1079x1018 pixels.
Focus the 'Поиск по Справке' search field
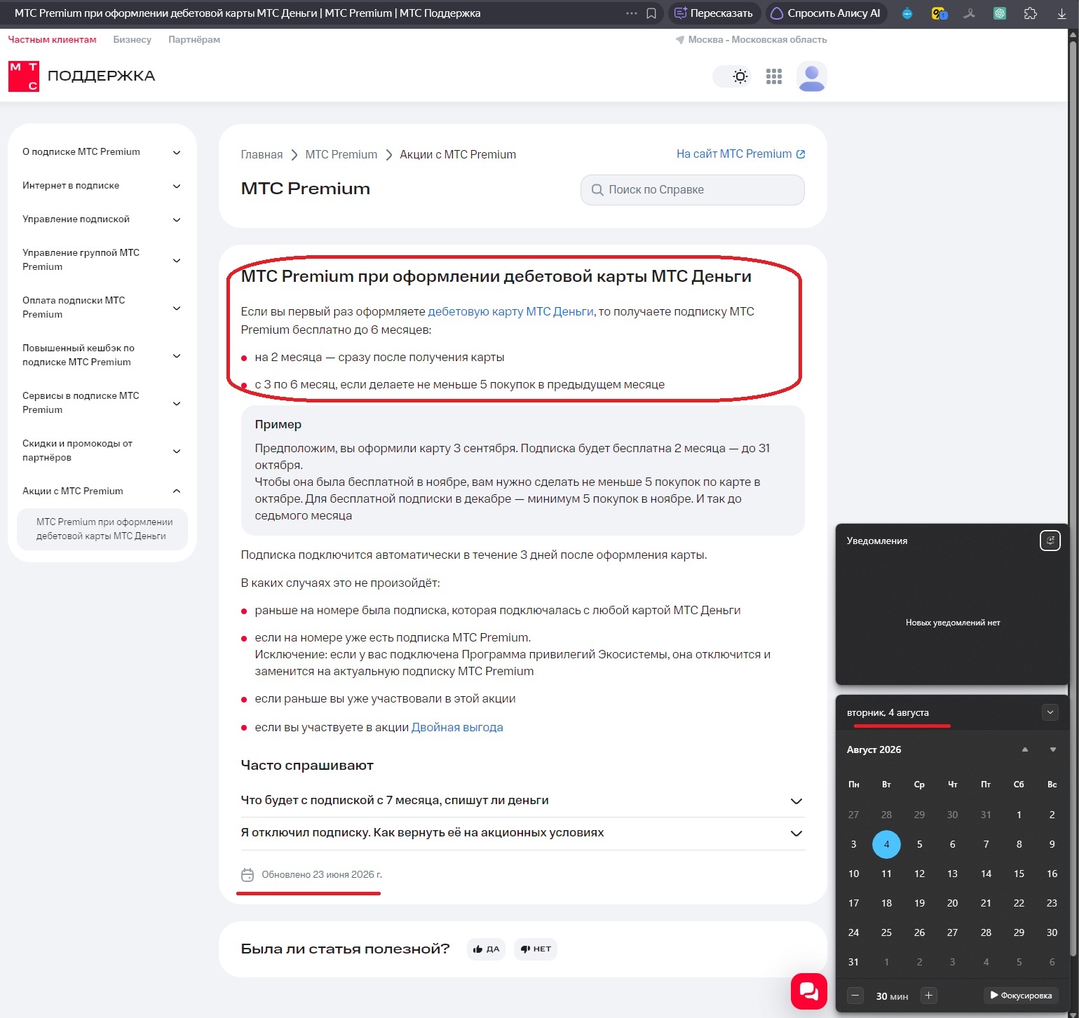point(693,190)
